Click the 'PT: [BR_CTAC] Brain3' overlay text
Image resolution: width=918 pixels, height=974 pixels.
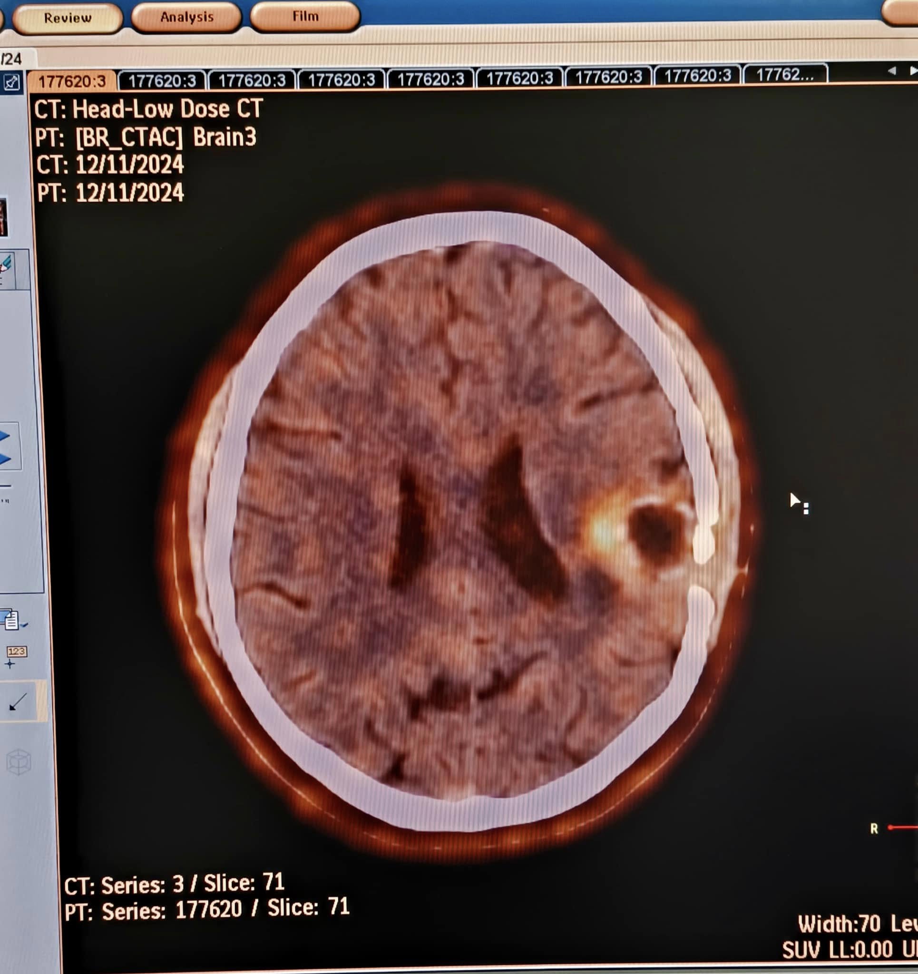pos(146,136)
